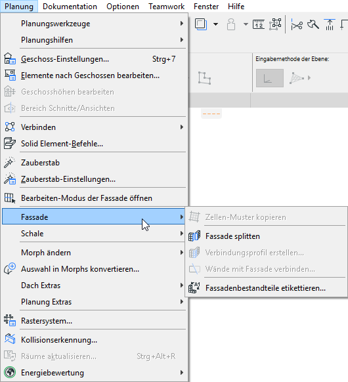The height and width of the screenshot is (382, 348).
Task: Click the grayed person toolbar icon
Action: point(231,24)
